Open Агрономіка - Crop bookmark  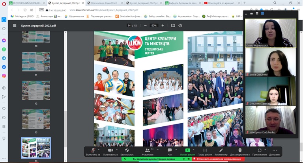pyautogui.click(x=186, y=17)
